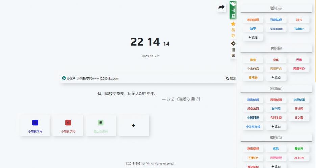Click the 社交 category header
This screenshot has height=168, width=316.
pos(276,8)
